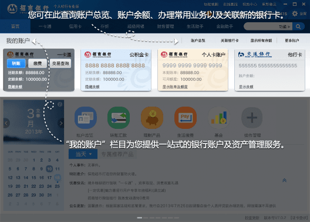Click the plus icon to add shortcut
This screenshot has height=222, width=310.
click(x=252, y=118)
